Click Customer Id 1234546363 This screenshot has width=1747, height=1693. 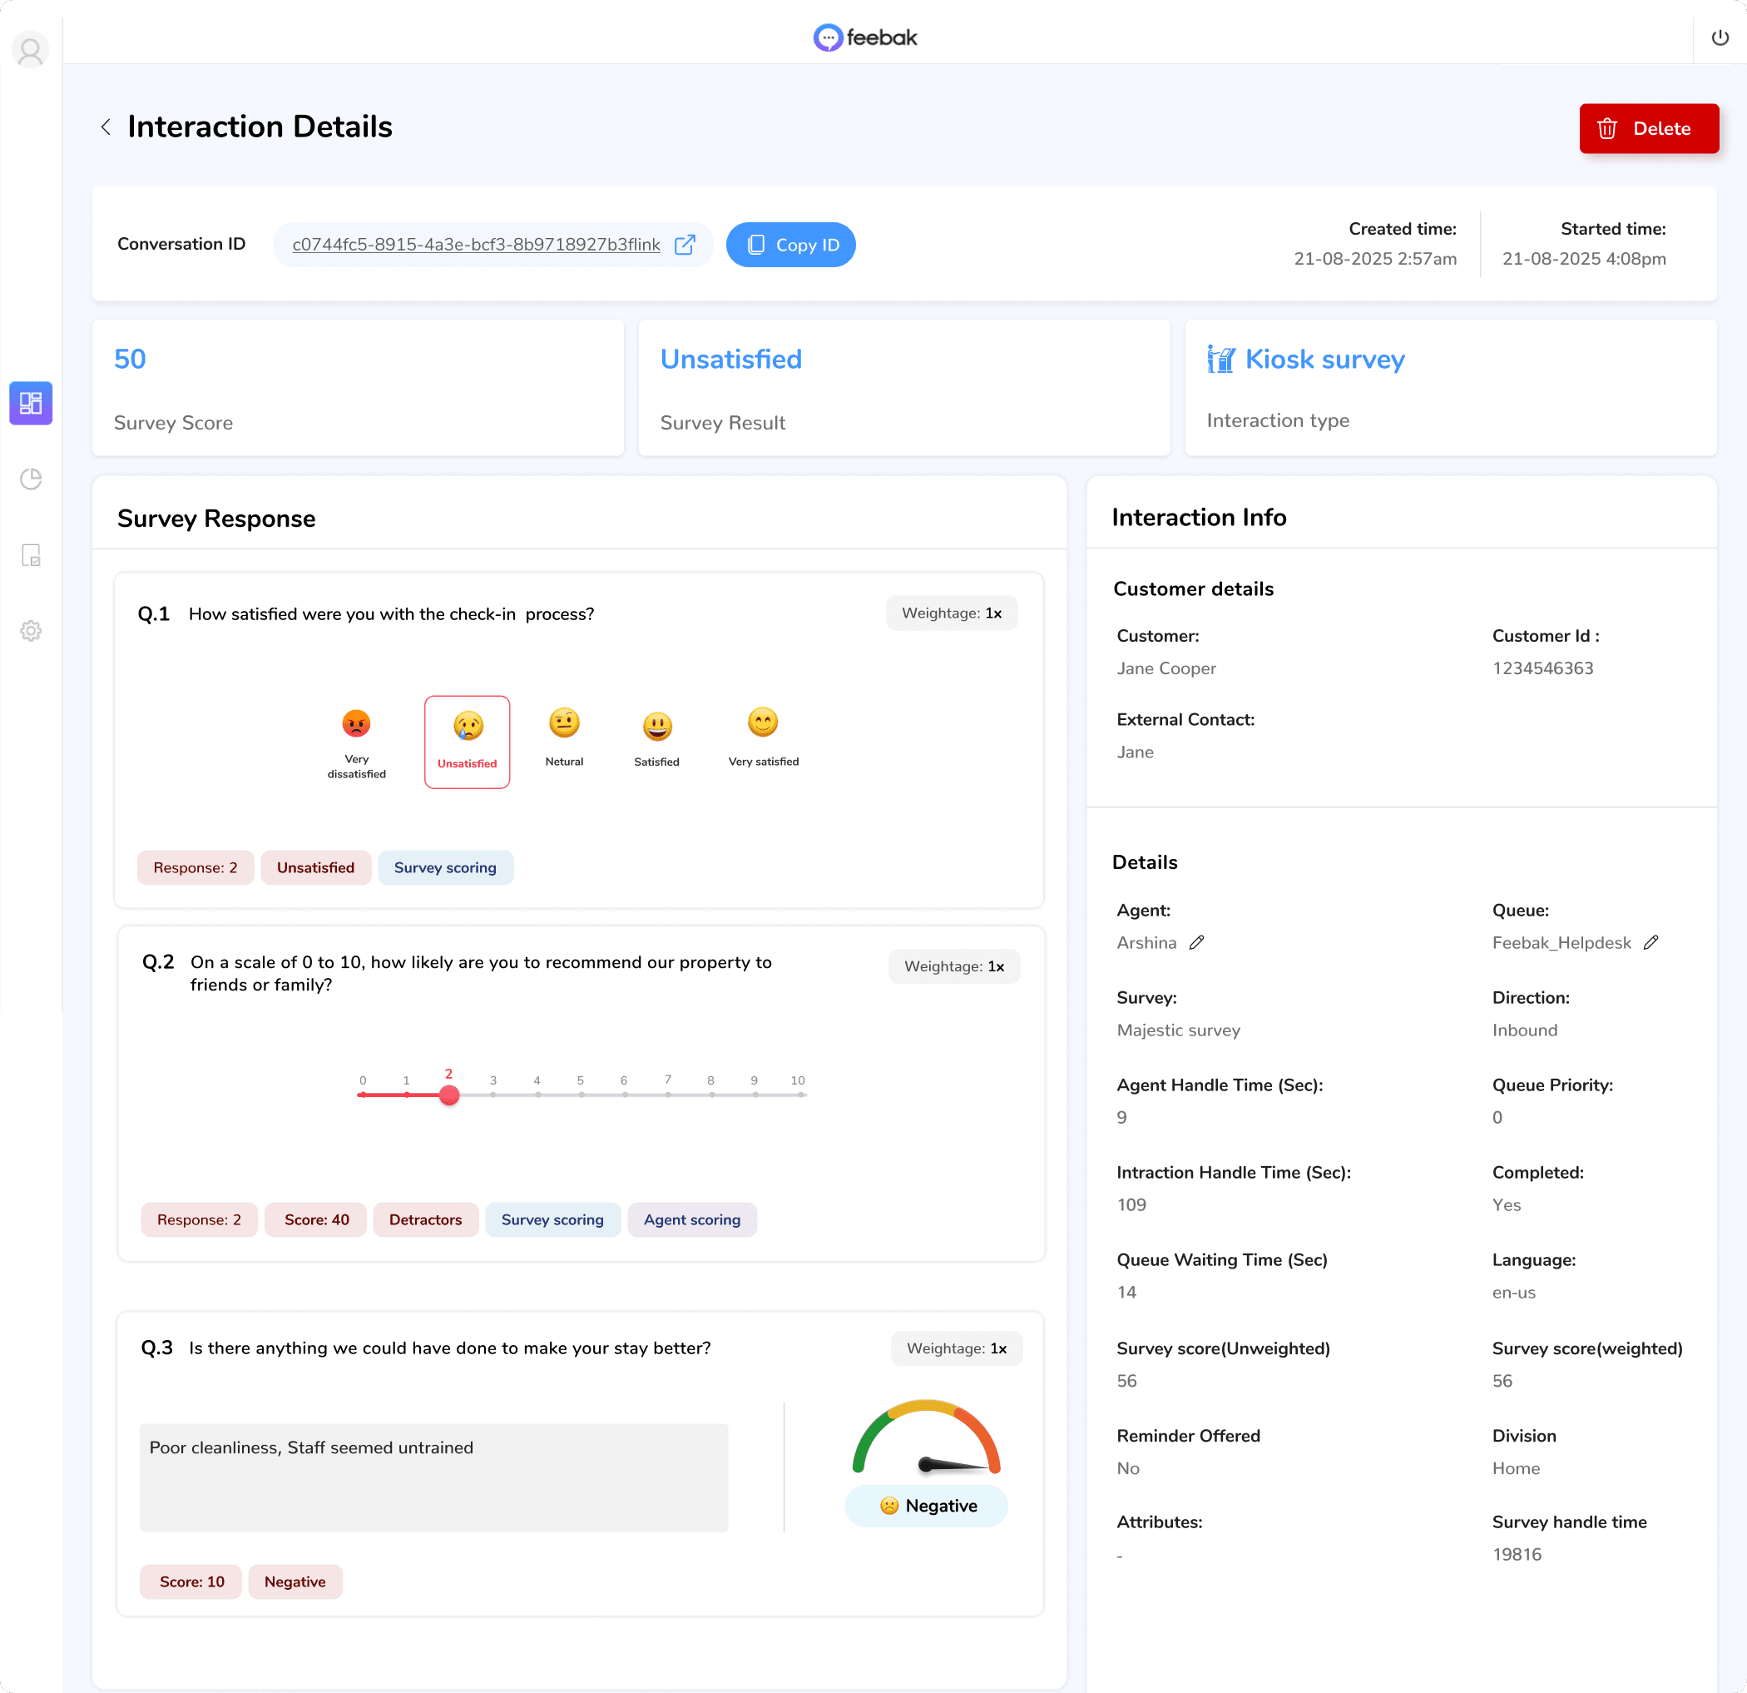click(1543, 668)
